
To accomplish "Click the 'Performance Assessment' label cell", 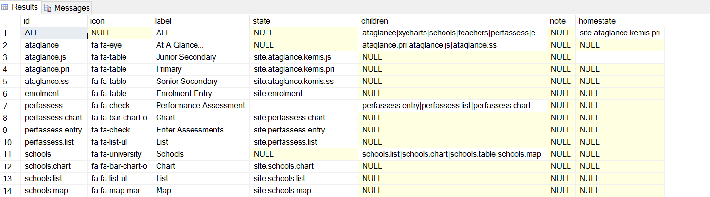I will [200, 106].
